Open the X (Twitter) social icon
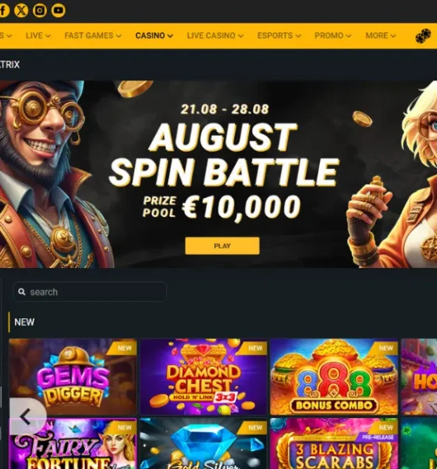This screenshot has height=469, width=437. (x=21, y=10)
